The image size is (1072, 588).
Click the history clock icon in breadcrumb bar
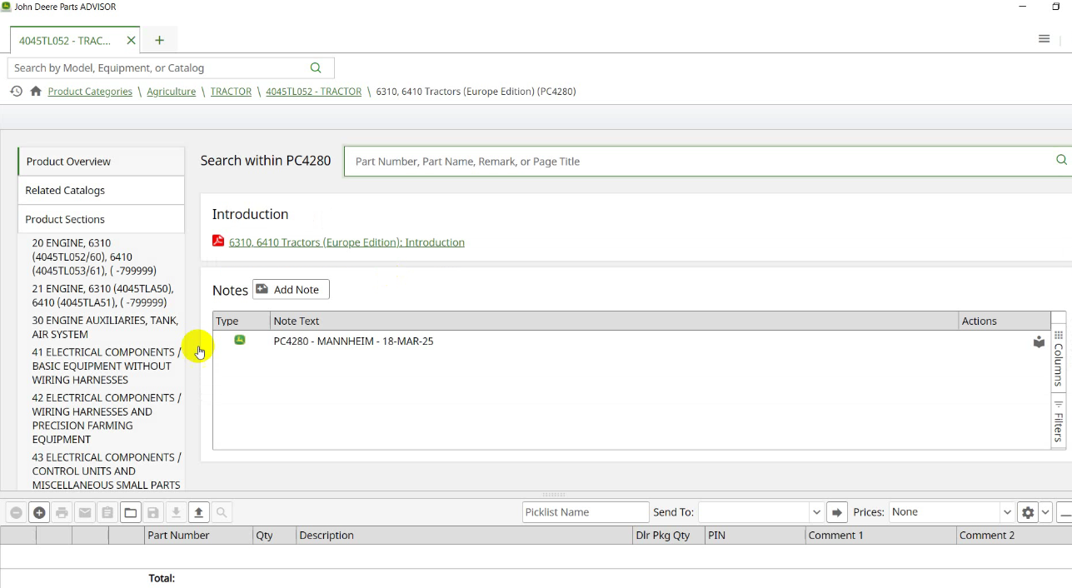(x=16, y=92)
